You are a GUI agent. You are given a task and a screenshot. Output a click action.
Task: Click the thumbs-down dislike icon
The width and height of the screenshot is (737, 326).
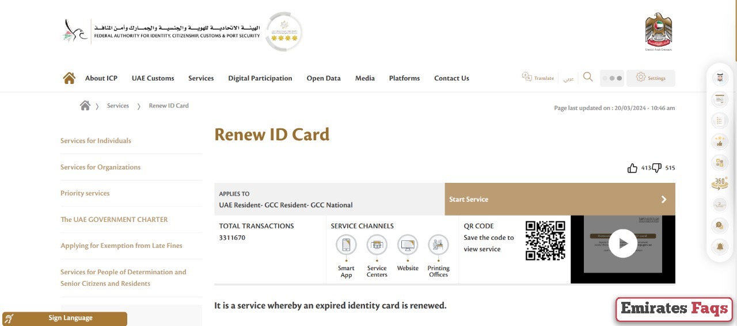(656, 168)
